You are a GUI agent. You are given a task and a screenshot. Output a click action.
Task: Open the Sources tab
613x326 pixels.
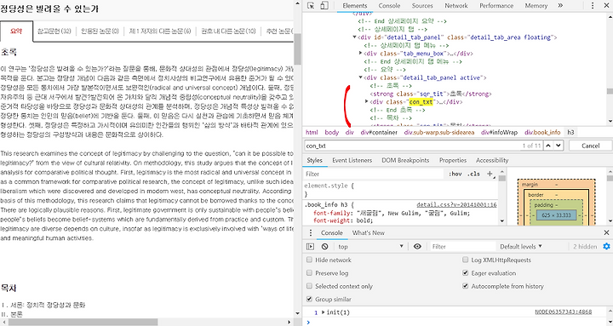coord(422,5)
